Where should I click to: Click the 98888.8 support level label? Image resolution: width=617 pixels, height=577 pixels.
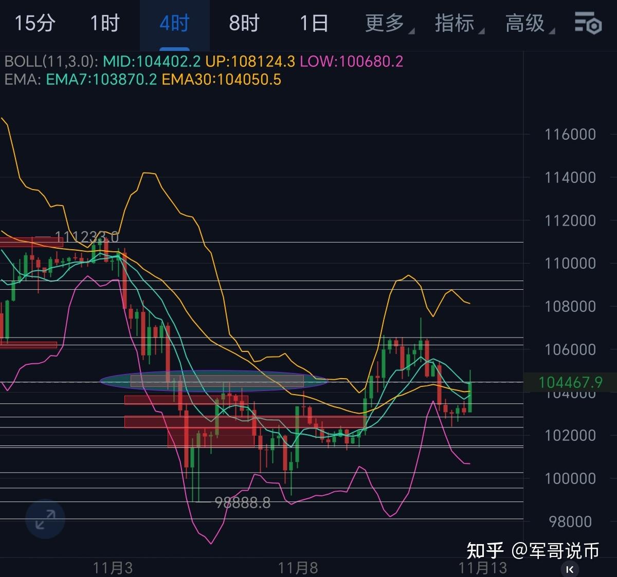point(242,504)
